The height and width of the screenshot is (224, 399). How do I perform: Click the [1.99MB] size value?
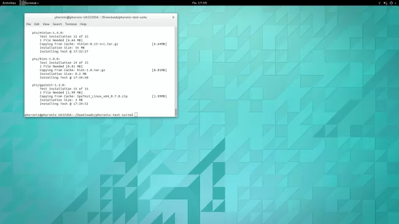(160, 96)
